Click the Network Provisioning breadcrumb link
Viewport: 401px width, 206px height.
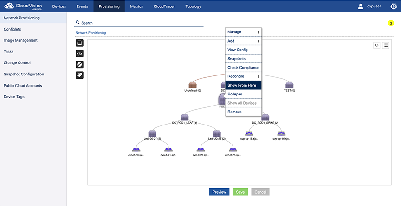pyautogui.click(x=91, y=32)
